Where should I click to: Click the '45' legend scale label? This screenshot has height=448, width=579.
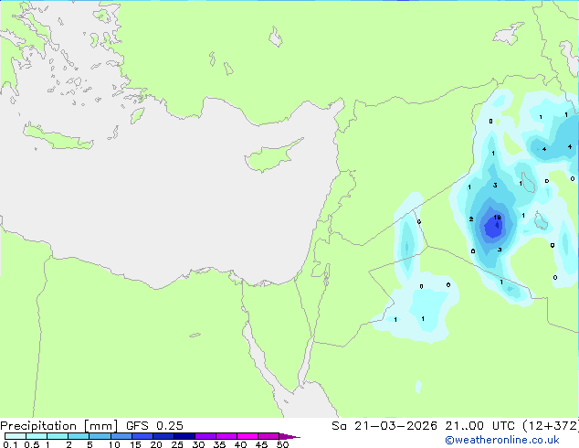(261, 444)
